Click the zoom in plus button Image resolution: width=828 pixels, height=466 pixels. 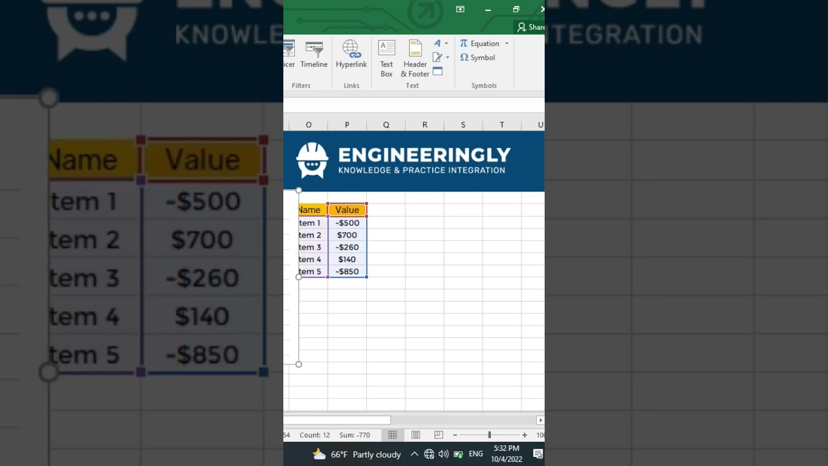click(525, 435)
